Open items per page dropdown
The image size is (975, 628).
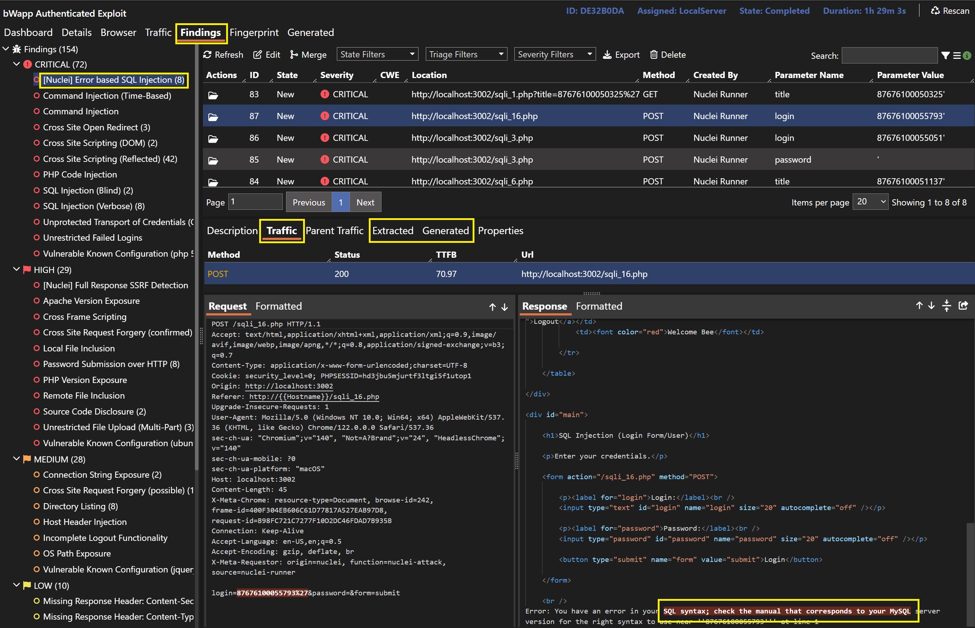870,202
